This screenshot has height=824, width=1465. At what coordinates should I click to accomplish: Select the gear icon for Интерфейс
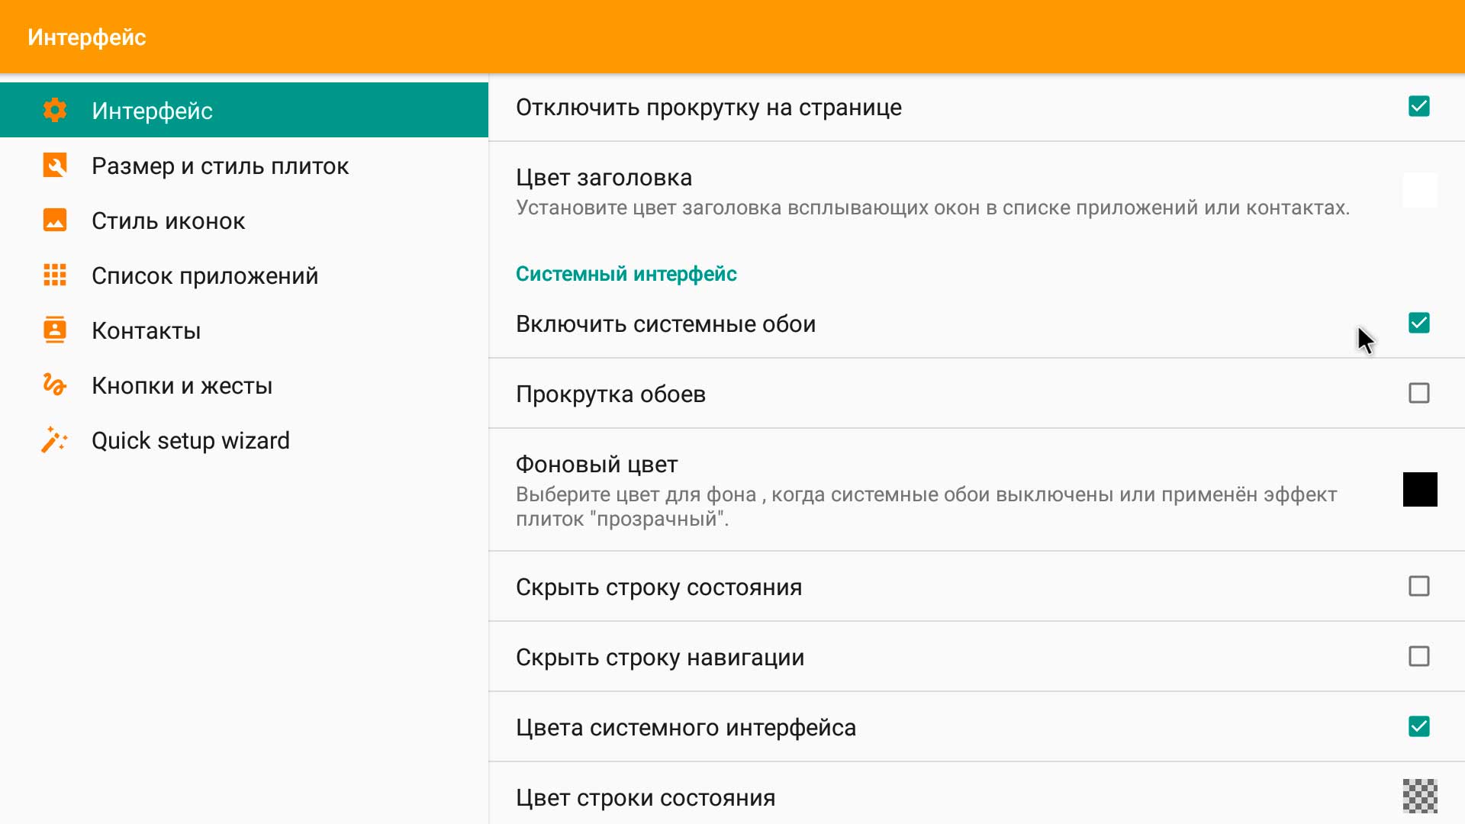pyautogui.click(x=54, y=110)
